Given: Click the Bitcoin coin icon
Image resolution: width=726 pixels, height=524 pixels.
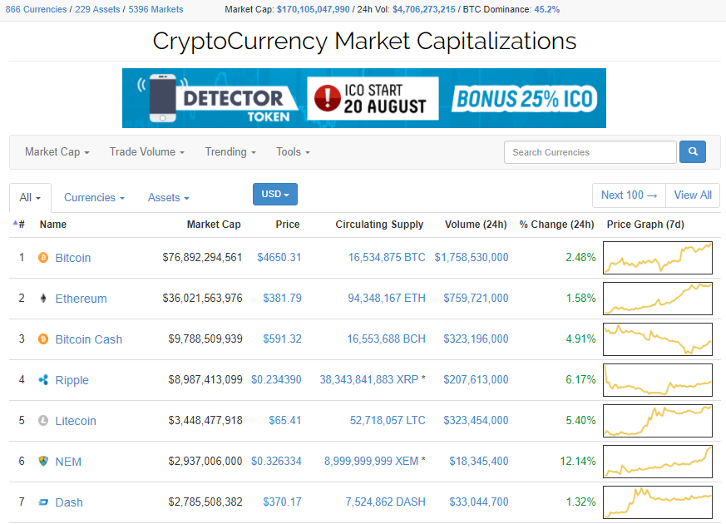Looking at the screenshot, I should [x=43, y=258].
